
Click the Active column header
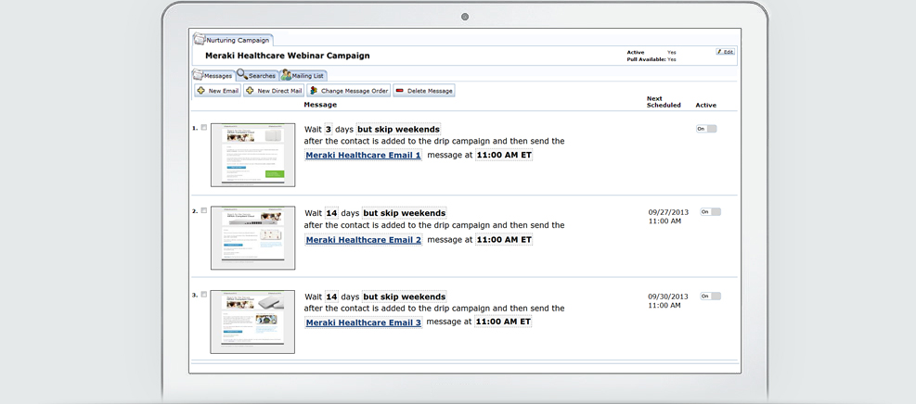[x=705, y=106]
